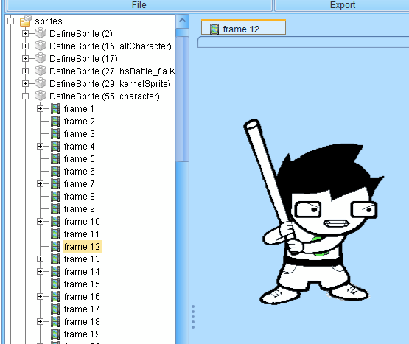
Task: Expand frame 4 subtree
Action: 41,146
